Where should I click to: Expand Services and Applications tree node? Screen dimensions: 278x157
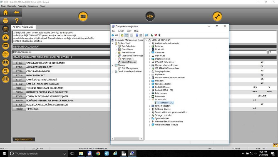pyautogui.click(x=113, y=71)
